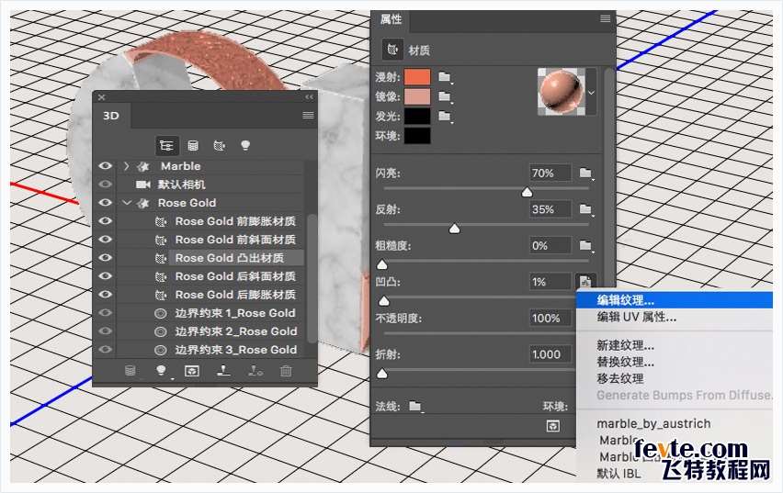
Task: Click the 闪亮 70% value field
Action: pos(550,174)
